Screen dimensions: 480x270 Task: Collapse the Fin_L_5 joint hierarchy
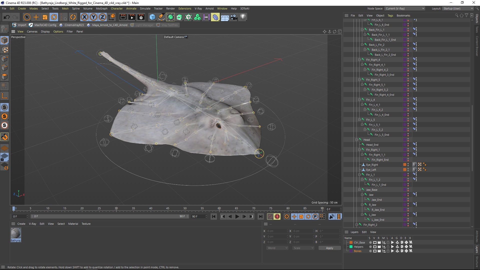pos(359,120)
